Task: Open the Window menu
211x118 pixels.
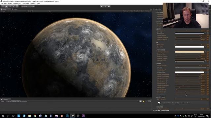Action: click(33, 4)
